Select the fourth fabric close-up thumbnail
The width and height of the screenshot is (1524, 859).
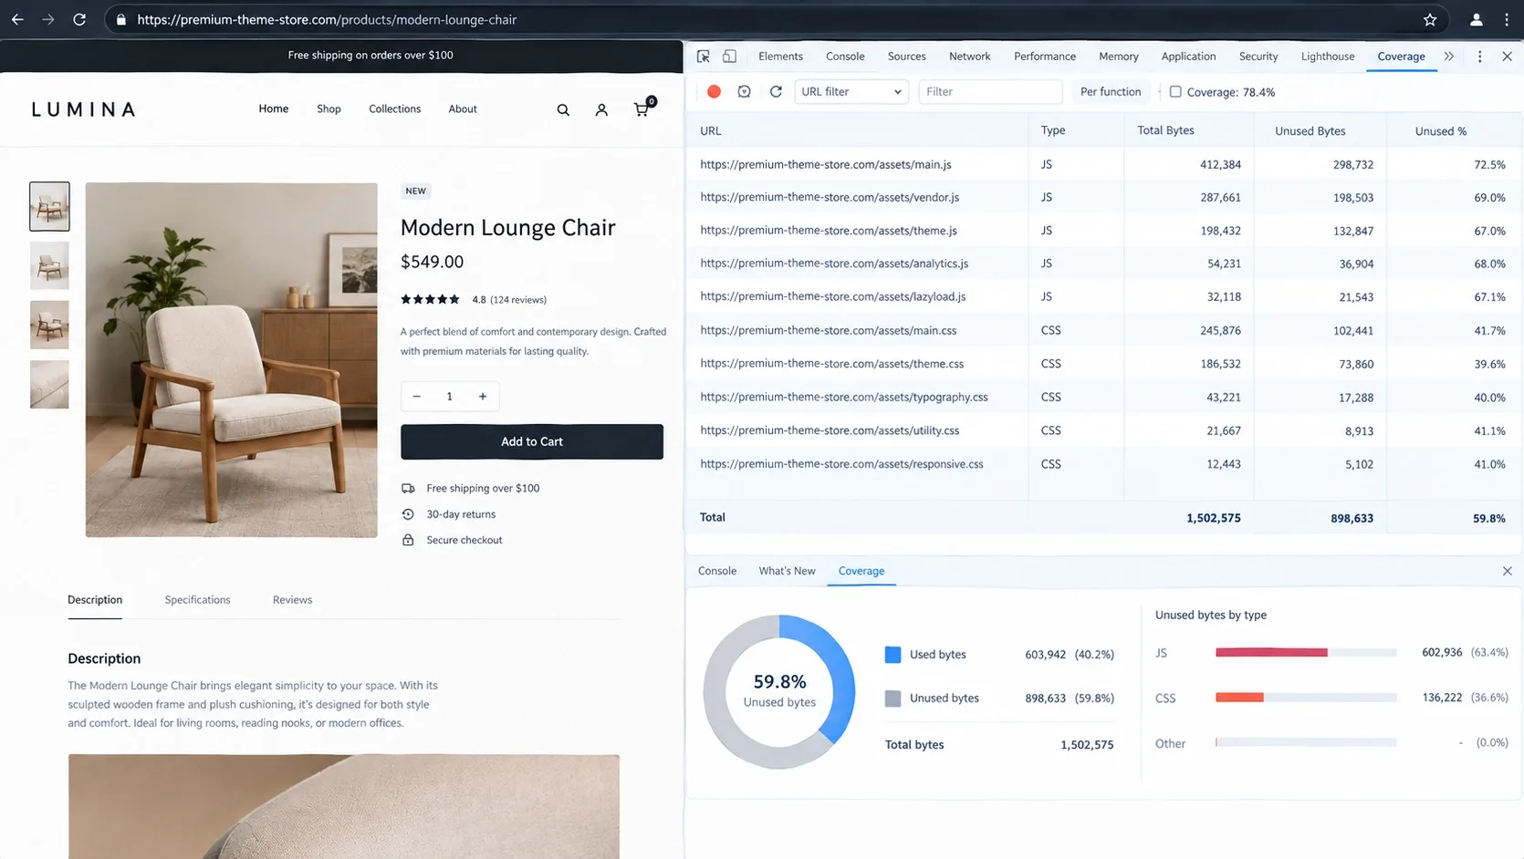[x=49, y=384]
